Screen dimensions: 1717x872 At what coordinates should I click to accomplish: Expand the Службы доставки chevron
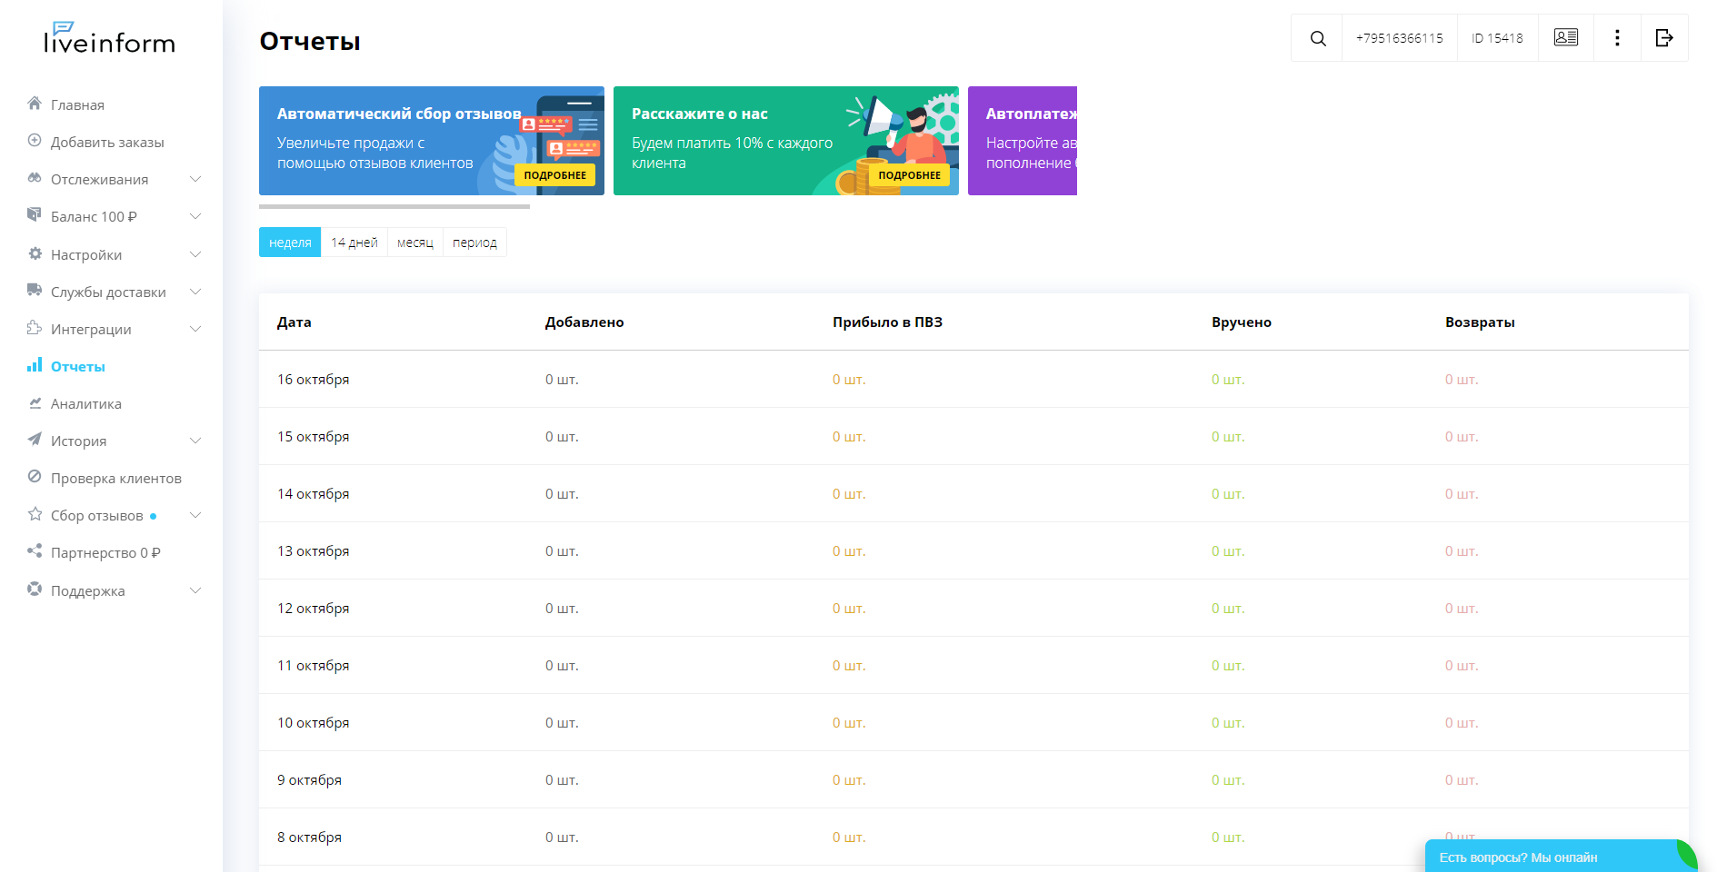(x=195, y=292)
